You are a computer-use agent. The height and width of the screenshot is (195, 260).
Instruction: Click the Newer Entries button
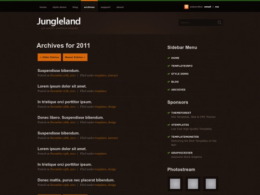click(x=75, y=57)
